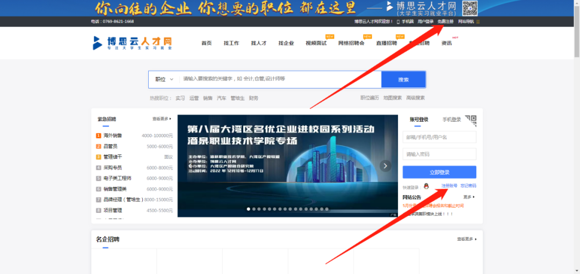
Task: Open the 职位 search type dropdown
Action: click(164, 79)
